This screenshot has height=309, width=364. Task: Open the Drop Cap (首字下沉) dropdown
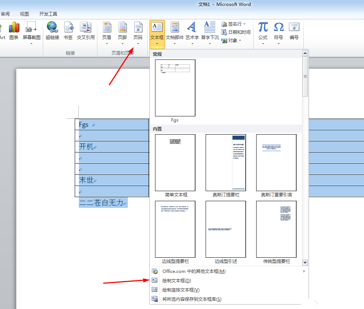click(x=210, y=44)
